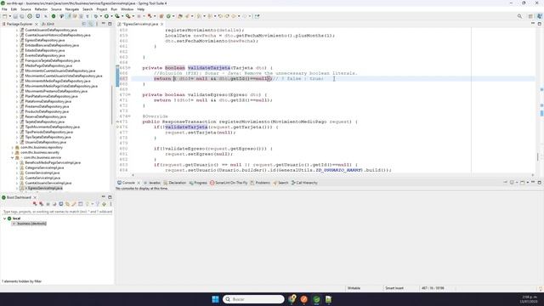Screen dimensions: 544x306
Task: Click the Save All toolbar icon
Action: click(x=22, y=16)
